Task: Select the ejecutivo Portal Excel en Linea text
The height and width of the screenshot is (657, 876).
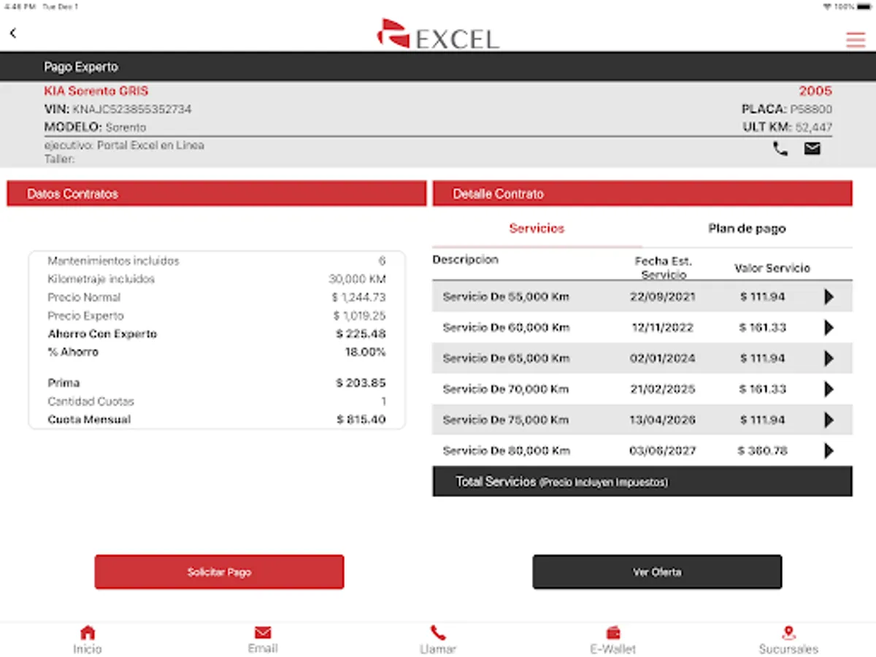Action: (x=124, y=145)
